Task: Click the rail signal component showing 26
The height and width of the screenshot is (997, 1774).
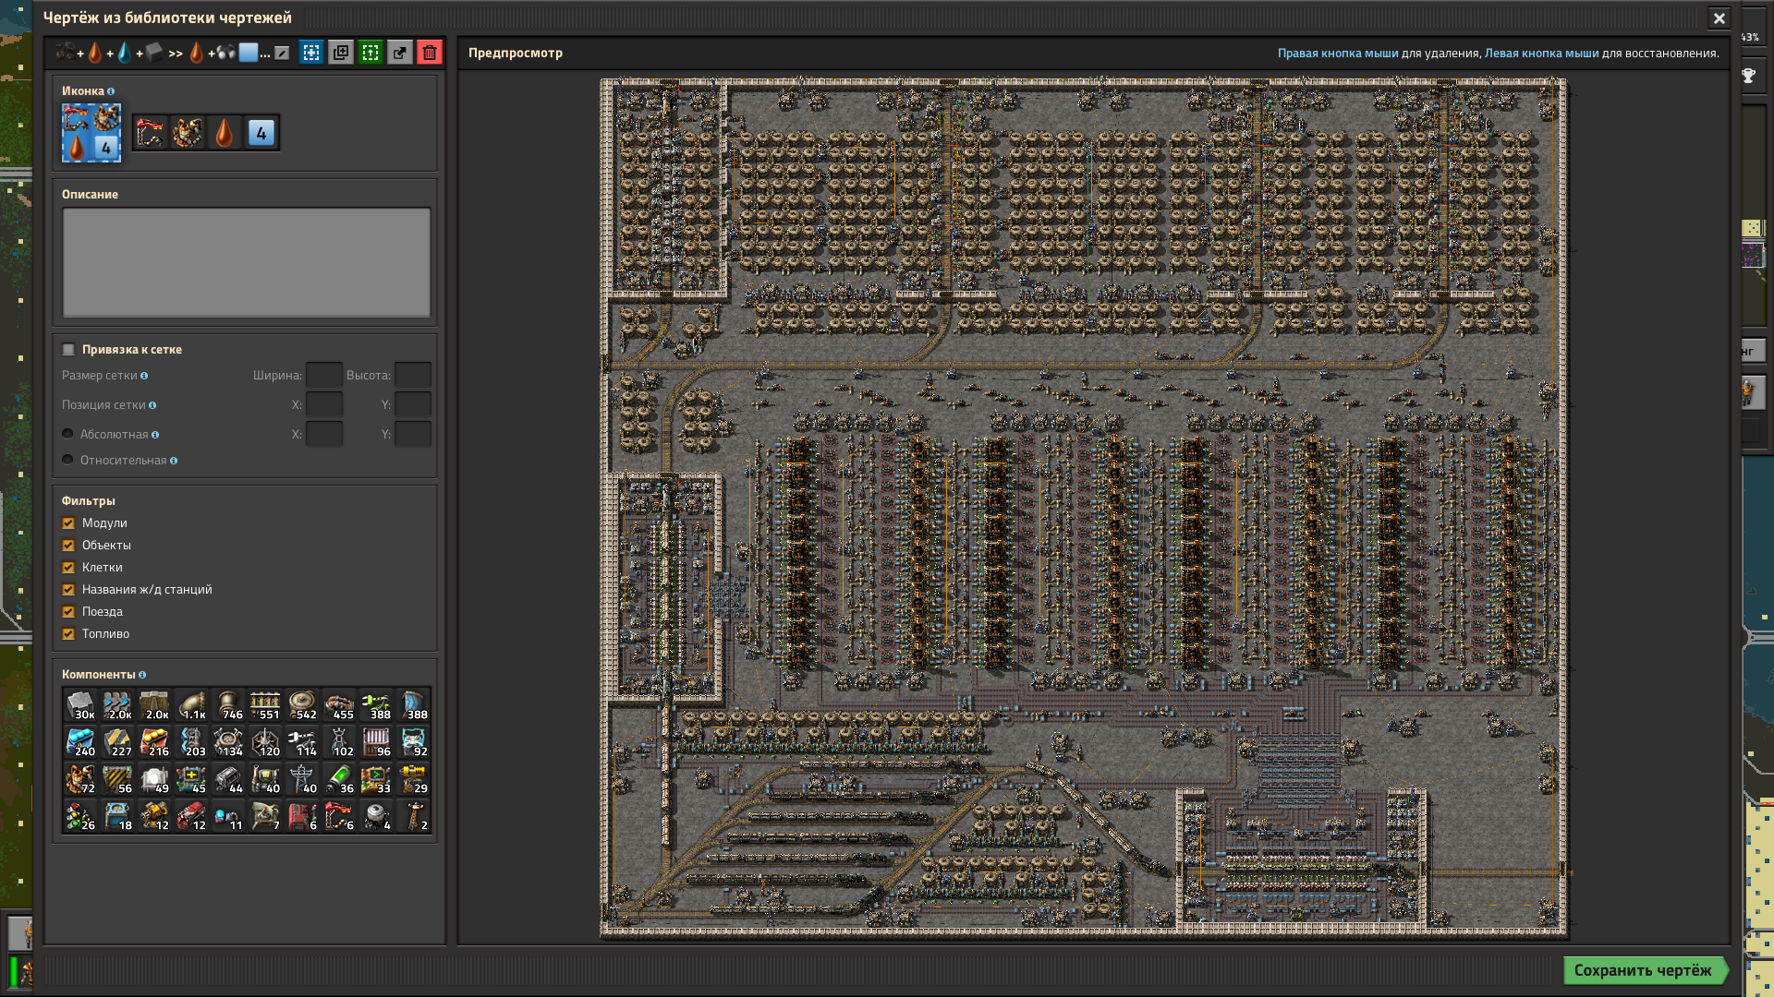Action: click(x=80, y=816)
